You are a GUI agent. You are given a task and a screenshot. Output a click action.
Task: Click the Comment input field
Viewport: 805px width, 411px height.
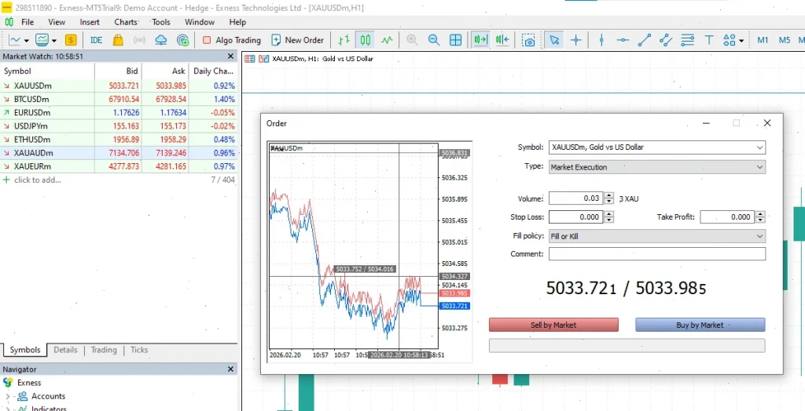(657, 253)
